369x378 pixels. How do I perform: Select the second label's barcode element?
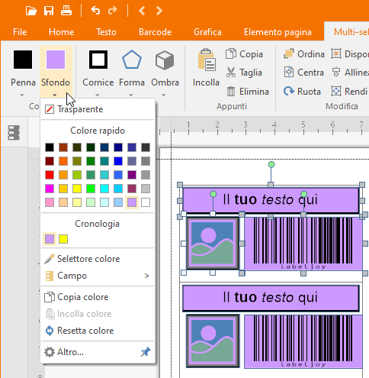[x=303, y=341]
